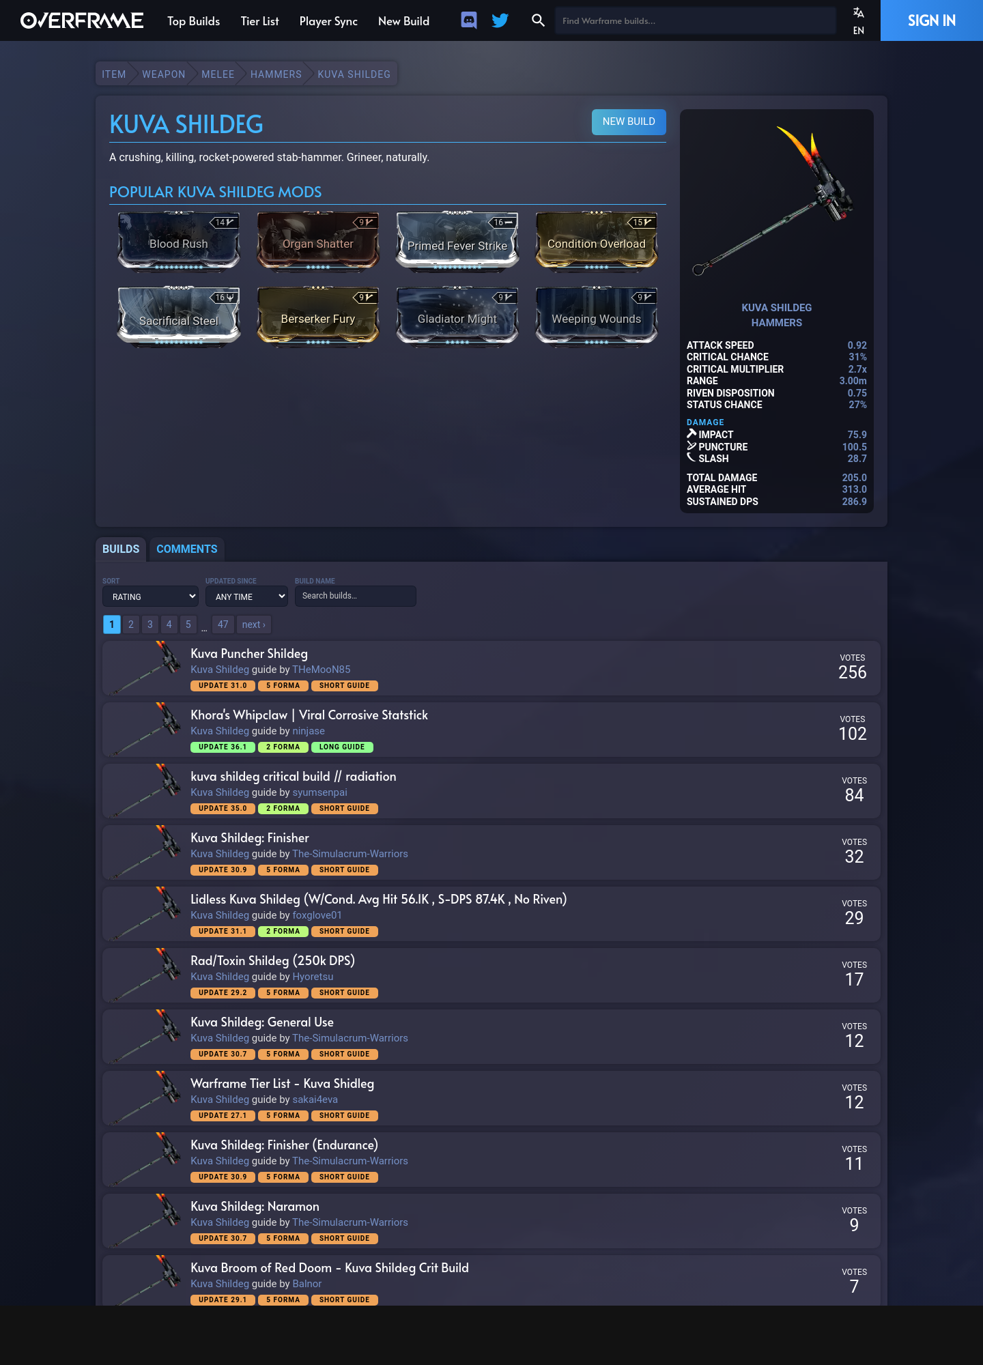Click the next page link

[x=254, y=624]
